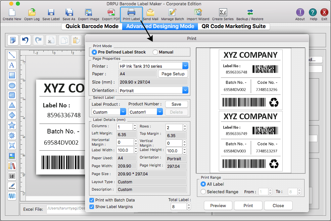
Task: Adjust the Columns stepper
Action: [135, 127]
